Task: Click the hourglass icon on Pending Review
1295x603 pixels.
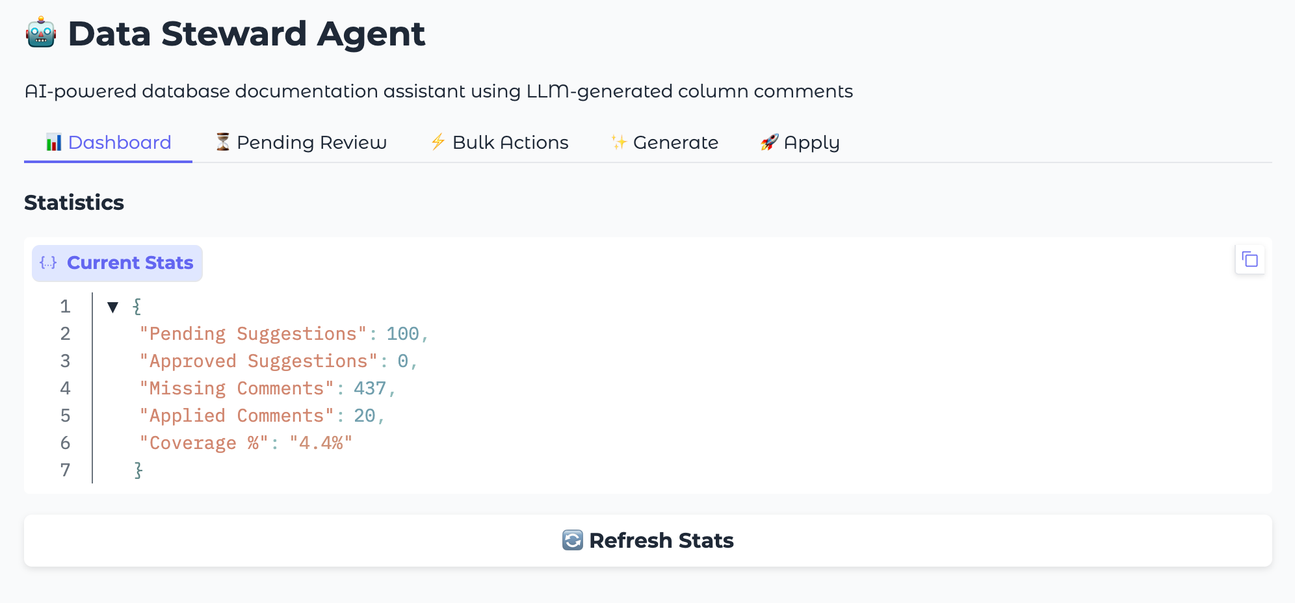Action: point(223,142)
